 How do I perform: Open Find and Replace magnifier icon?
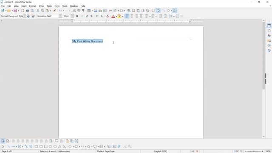pyautogui.click(x=74, y=11)
